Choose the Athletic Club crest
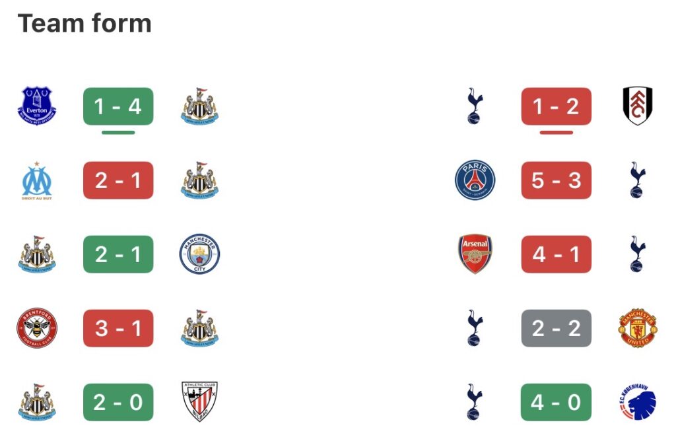Viewport: 676px width, 447px height. click(x=199, y=401)
